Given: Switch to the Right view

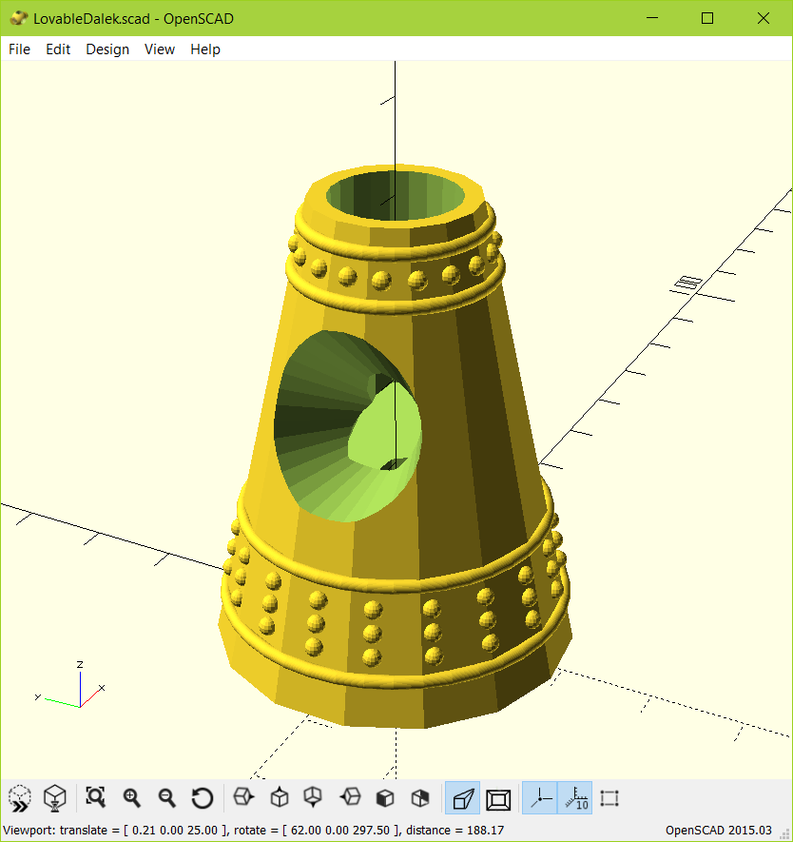Looking at the screenshot, I should 243,798.
